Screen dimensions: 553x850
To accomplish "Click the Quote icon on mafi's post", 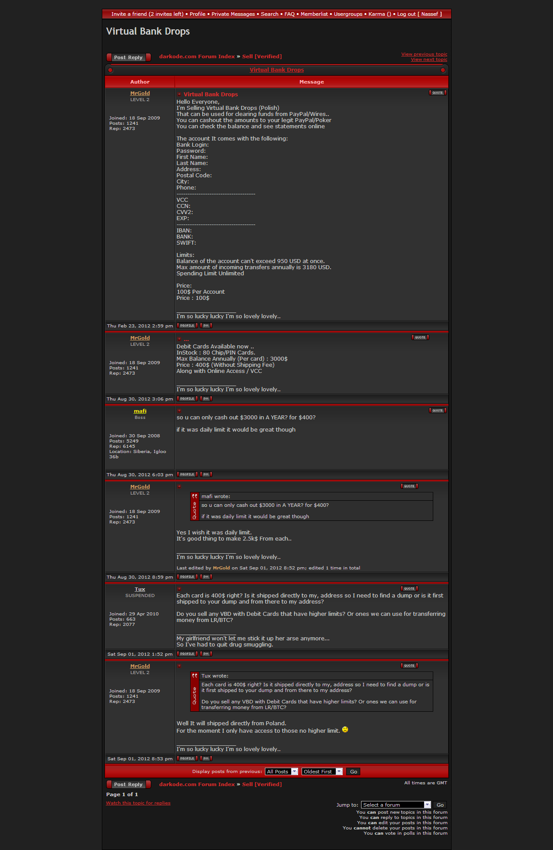I will pos(437,411).
